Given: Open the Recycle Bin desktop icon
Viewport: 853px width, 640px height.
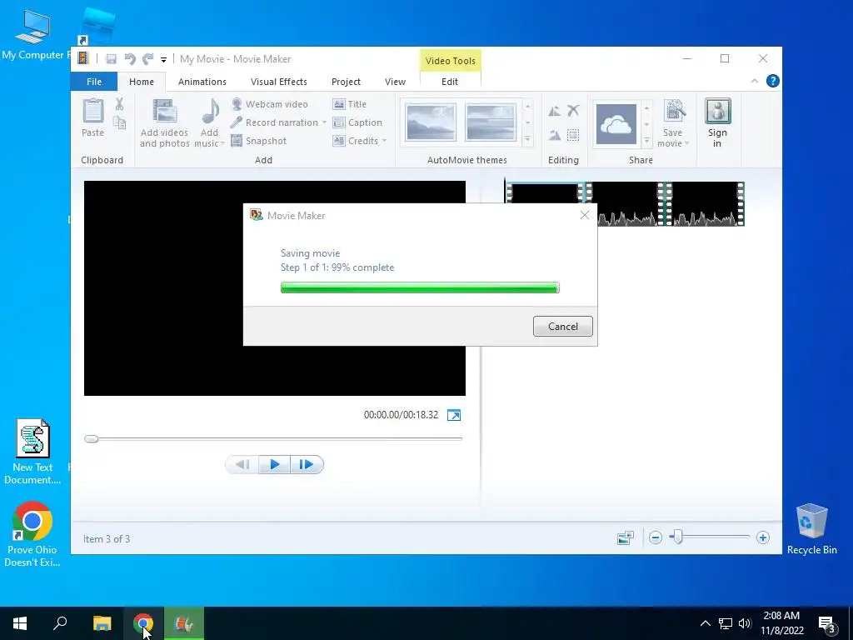Looking at the screenshot, I should [811, 527].
